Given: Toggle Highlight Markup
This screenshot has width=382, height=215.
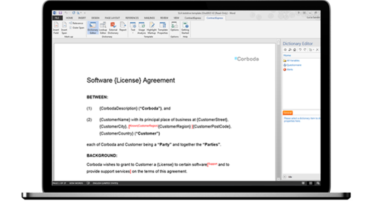Looking at the screenshot, I should [x=152, y=26].
